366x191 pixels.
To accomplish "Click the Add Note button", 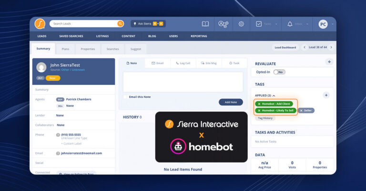I will tap(231, 102).
